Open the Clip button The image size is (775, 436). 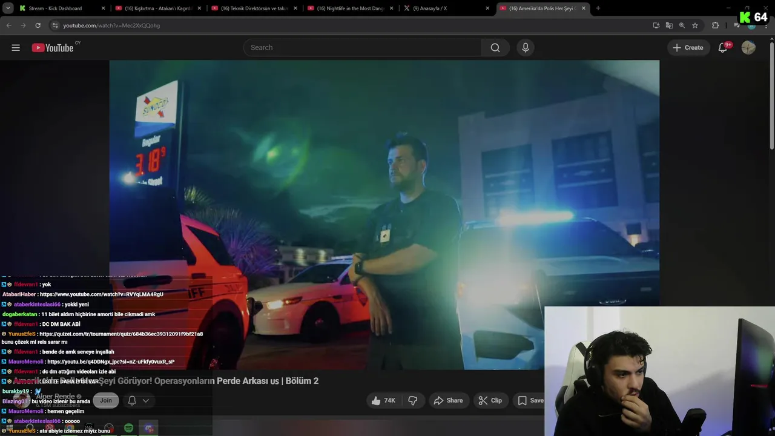490,400
